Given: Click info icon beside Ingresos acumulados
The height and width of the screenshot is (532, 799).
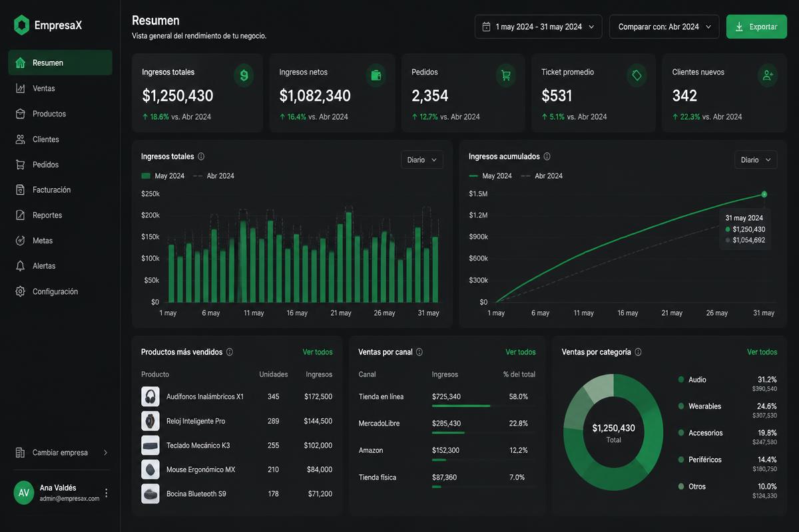Looking at the screenshot, I should click(x=547, y=156).
